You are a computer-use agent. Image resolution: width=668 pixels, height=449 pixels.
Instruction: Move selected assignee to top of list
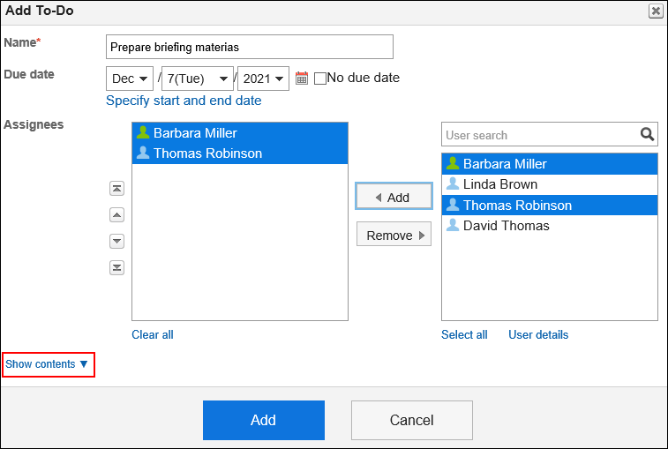(x=116, y=188)
